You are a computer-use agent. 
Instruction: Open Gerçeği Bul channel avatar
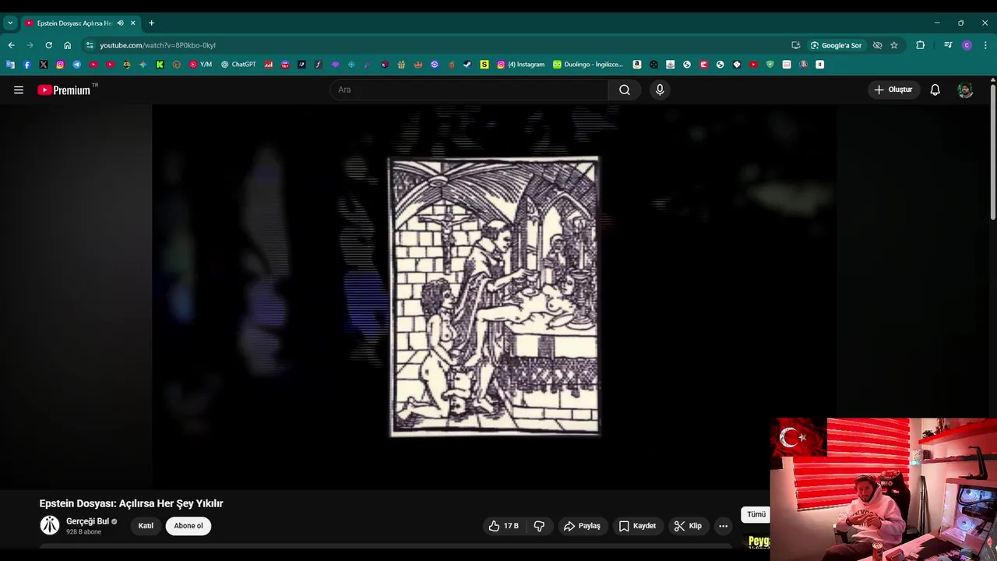tap(50, 525)
